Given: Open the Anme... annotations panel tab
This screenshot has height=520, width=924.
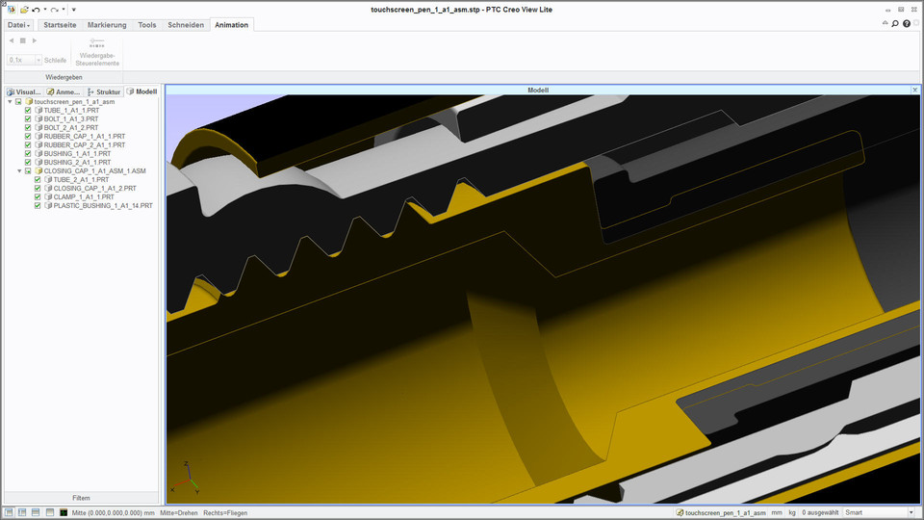Looking at the screenshot, I should click(64, 92).
